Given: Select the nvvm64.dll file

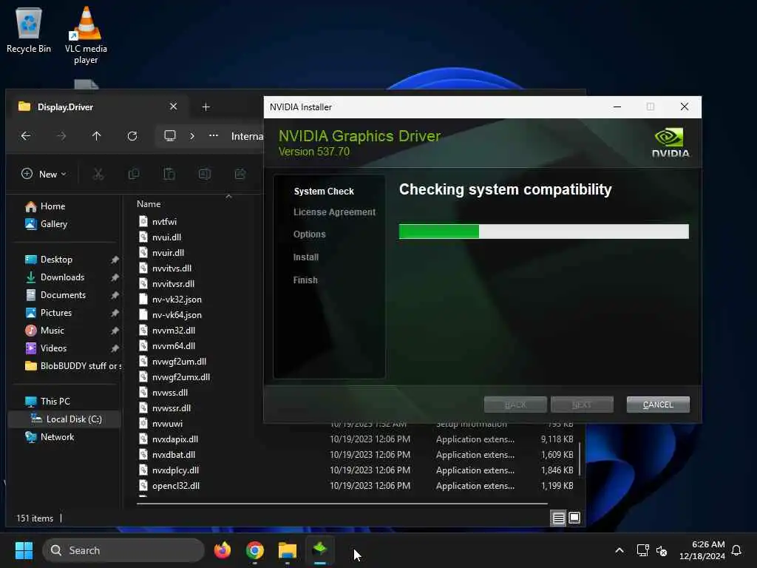Looking at the screenshot, I should click(173, 346).
